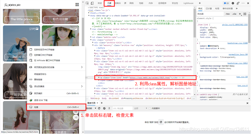
Task: Open DevTools settings gear
Action: [x=233, y=3]
